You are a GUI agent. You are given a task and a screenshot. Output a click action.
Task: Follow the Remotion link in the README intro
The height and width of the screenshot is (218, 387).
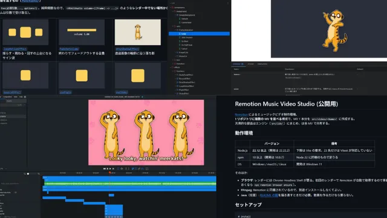pyautogui.click(x=241, y=114)
